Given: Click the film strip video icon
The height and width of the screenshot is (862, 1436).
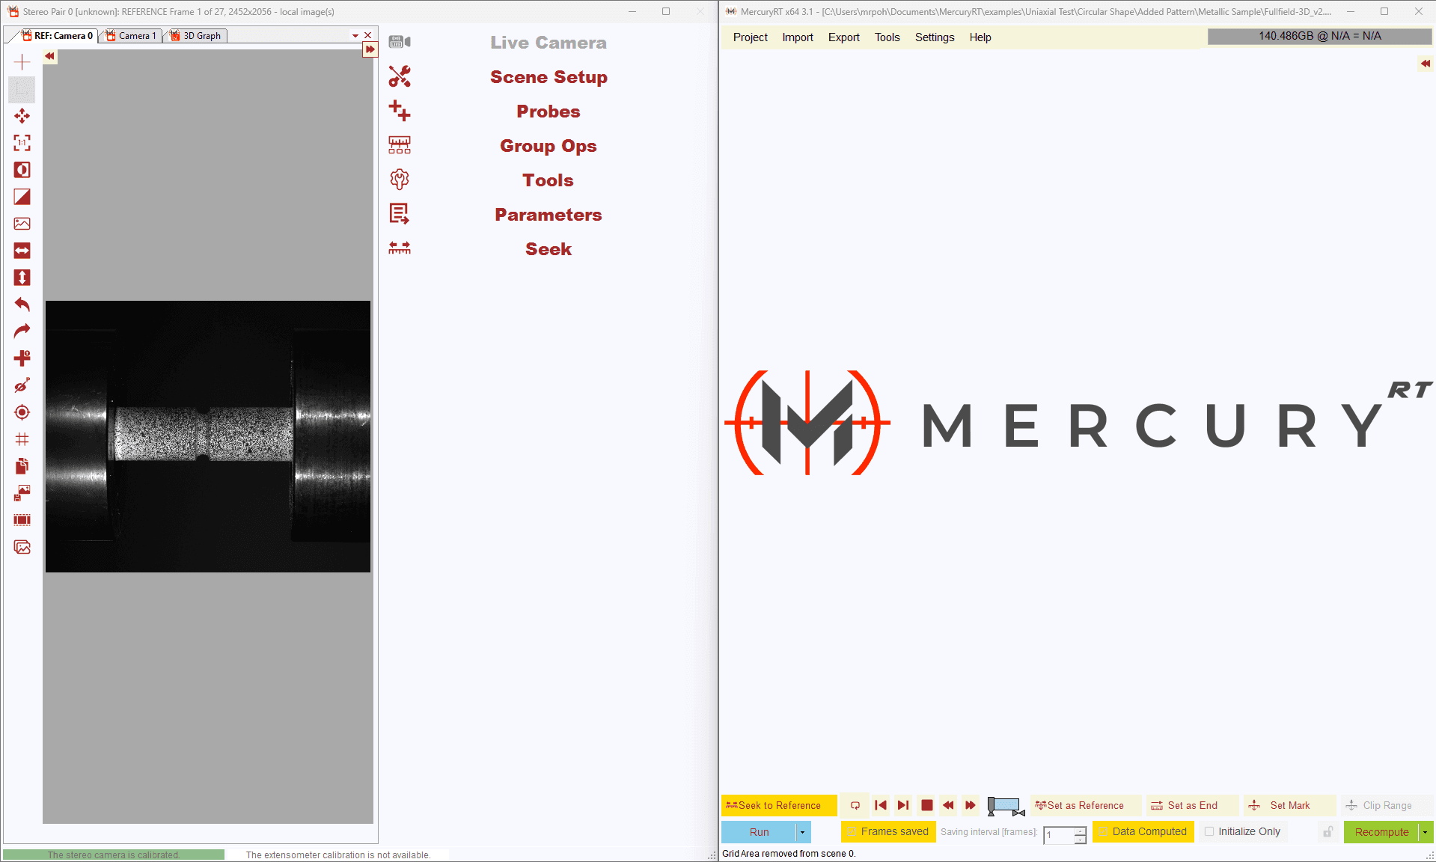Looking at the screenshot, I should pyautogui.click(x=22, y=520).
